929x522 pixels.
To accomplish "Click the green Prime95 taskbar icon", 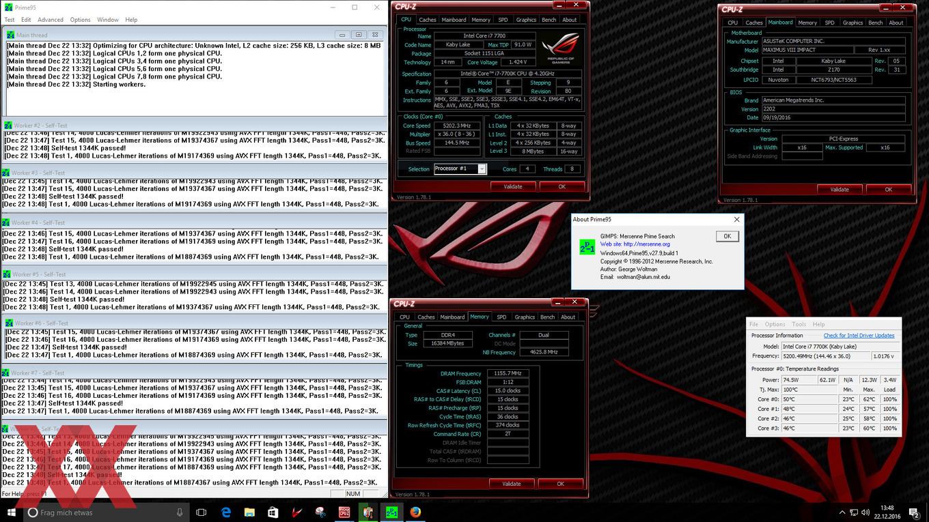I will pos(392,512).
